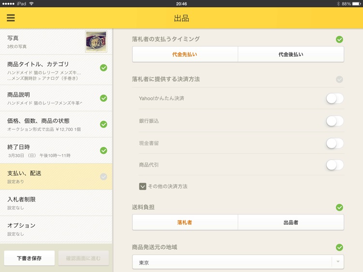Open the 商品説明 section

point(56,98)
